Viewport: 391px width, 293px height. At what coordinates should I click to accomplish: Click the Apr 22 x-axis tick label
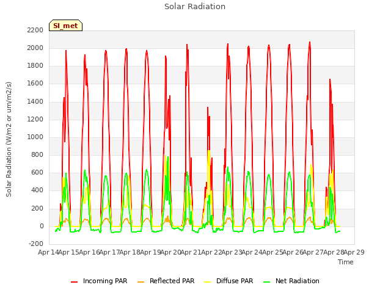click(x=211, y=252)
